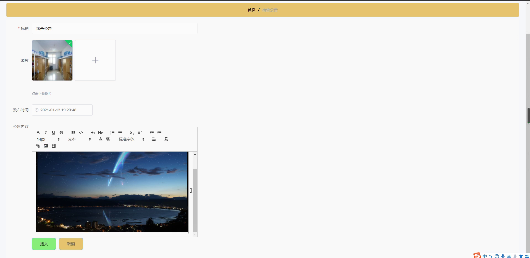
Task: Toggle underline formatting in the editor
Action: click(54, 133)
